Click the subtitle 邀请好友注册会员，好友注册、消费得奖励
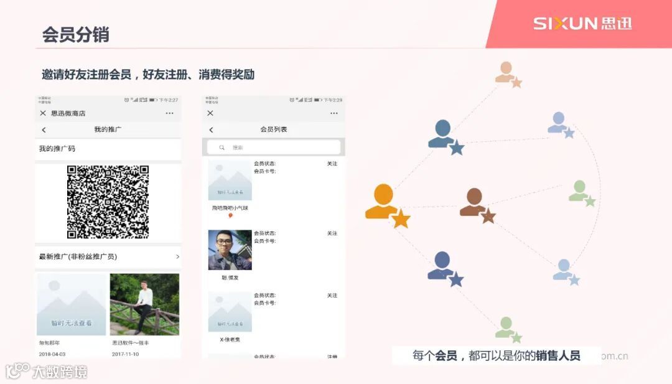This screenshot has width=672, height=384. click(148, 75)
